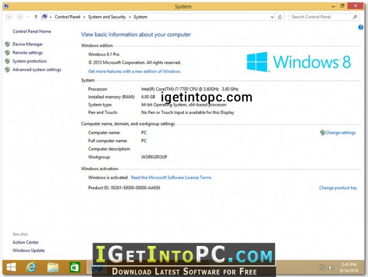Click System breadcrumb segment

click(140, 17)
